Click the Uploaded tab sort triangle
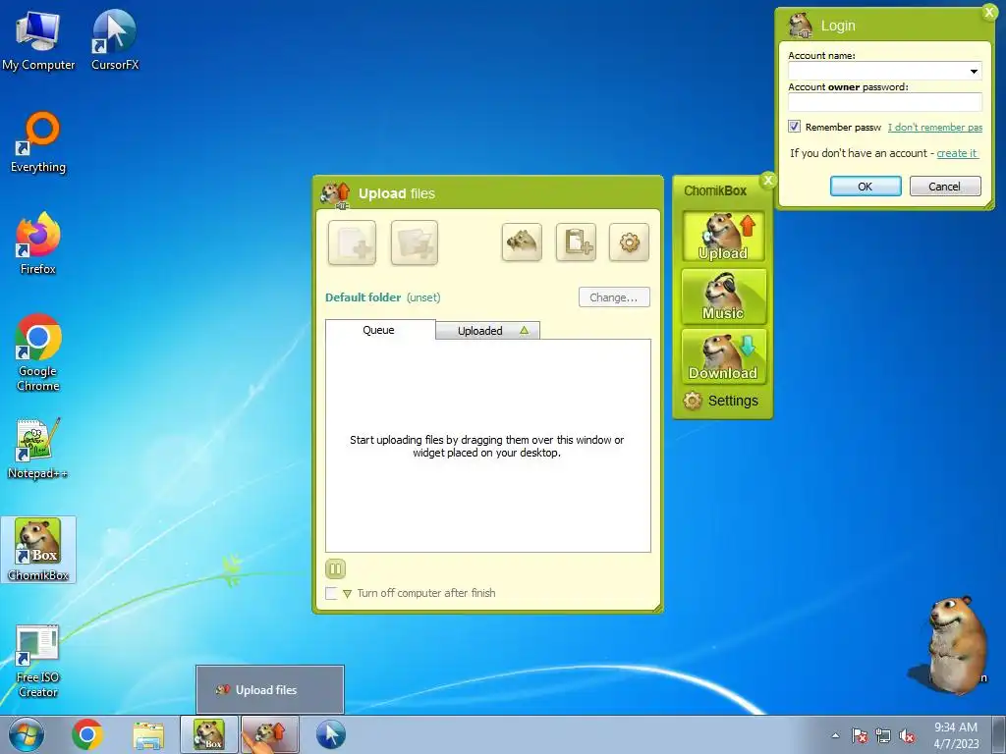This screenshot has height=754, width=1006. 525,330
